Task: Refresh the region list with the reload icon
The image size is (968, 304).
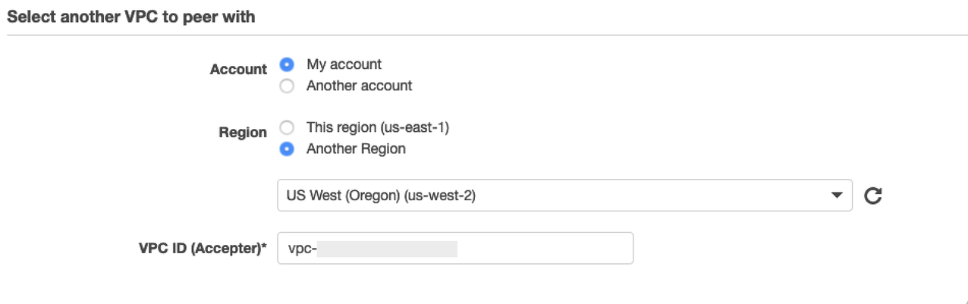Action: click(x=874, y=196)
